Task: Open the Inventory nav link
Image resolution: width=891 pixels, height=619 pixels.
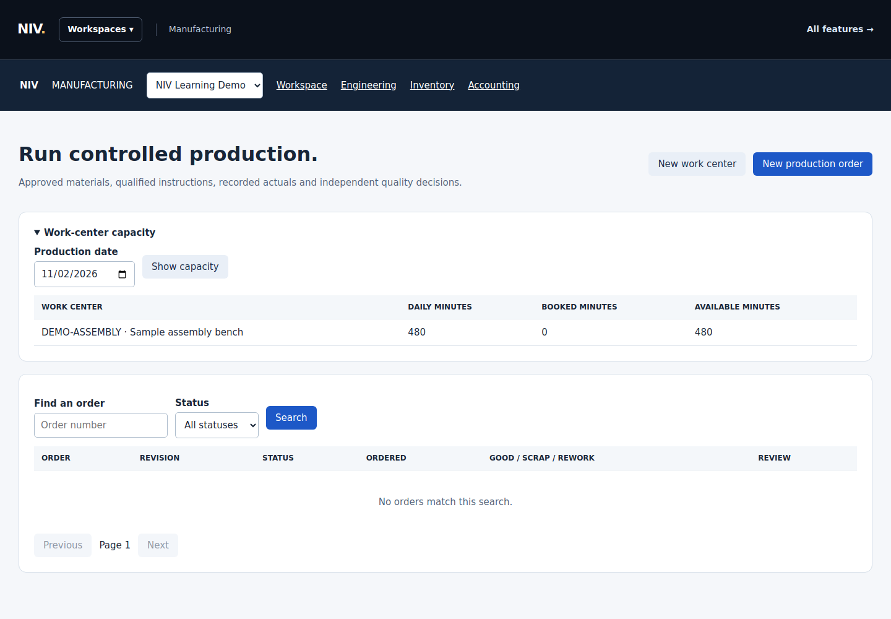Action: 432,85
